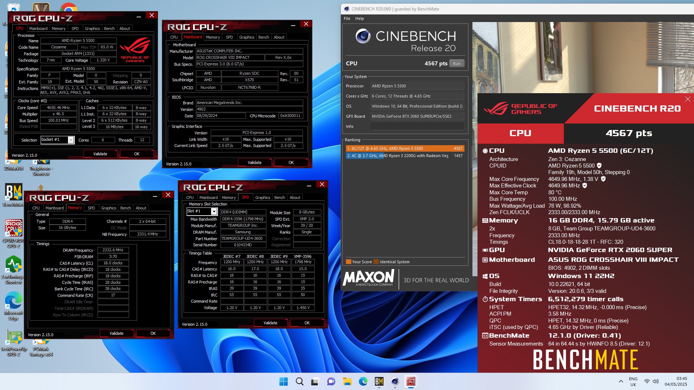The width and height of the screenshot is (694, 390).
Task: Switch to Cinebench in the taskbar
Action: pos(395,381)
